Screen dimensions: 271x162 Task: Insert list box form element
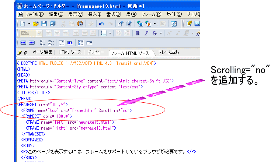click(80, 43)
